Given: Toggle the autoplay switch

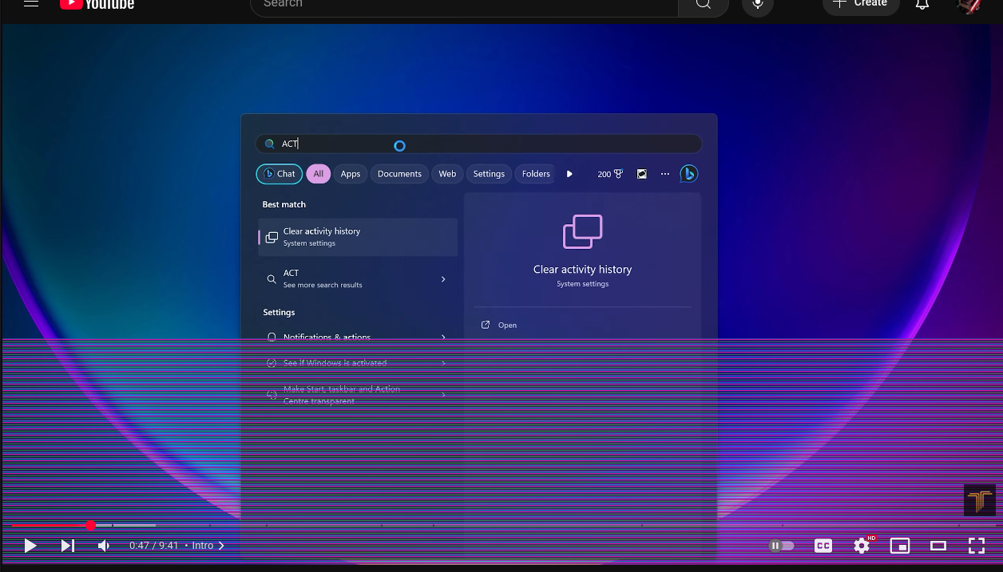Looking at the screenshot, I should (x=781, y=546).
